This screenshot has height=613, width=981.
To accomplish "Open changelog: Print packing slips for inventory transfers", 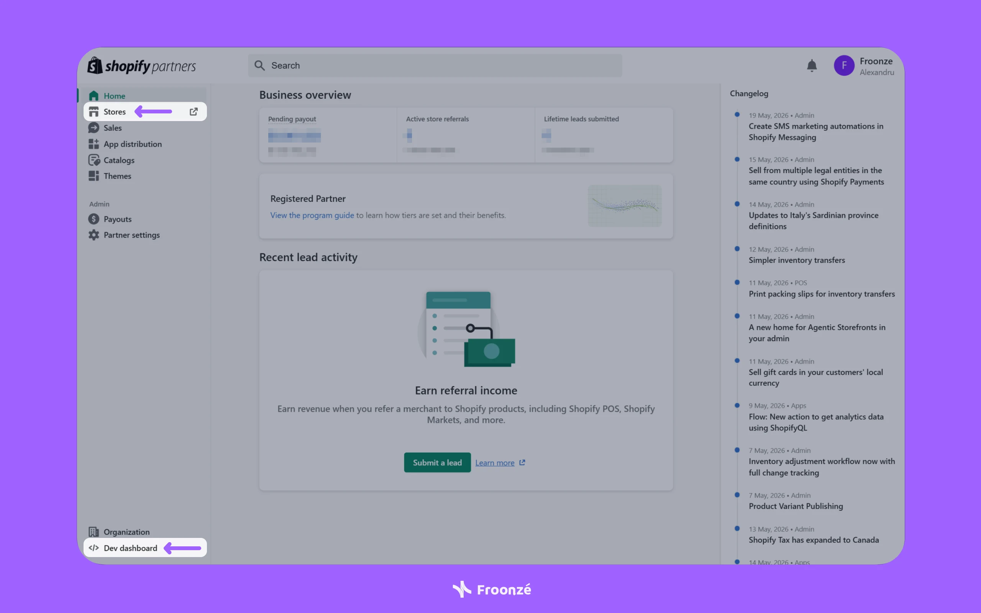I will coord(822,294).
